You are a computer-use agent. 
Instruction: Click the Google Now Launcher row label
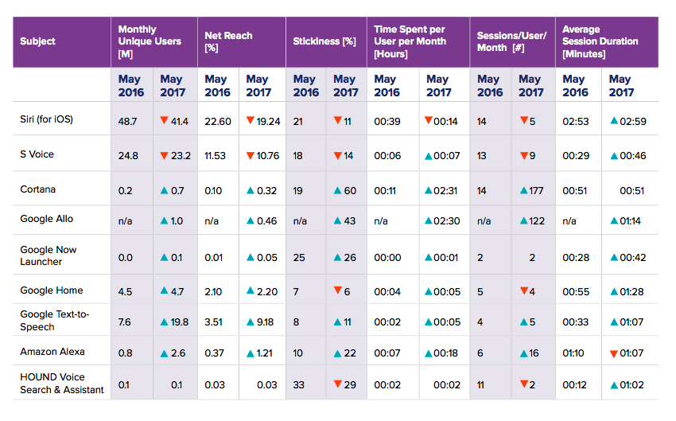pyautogui.click(x=49, y=255)
